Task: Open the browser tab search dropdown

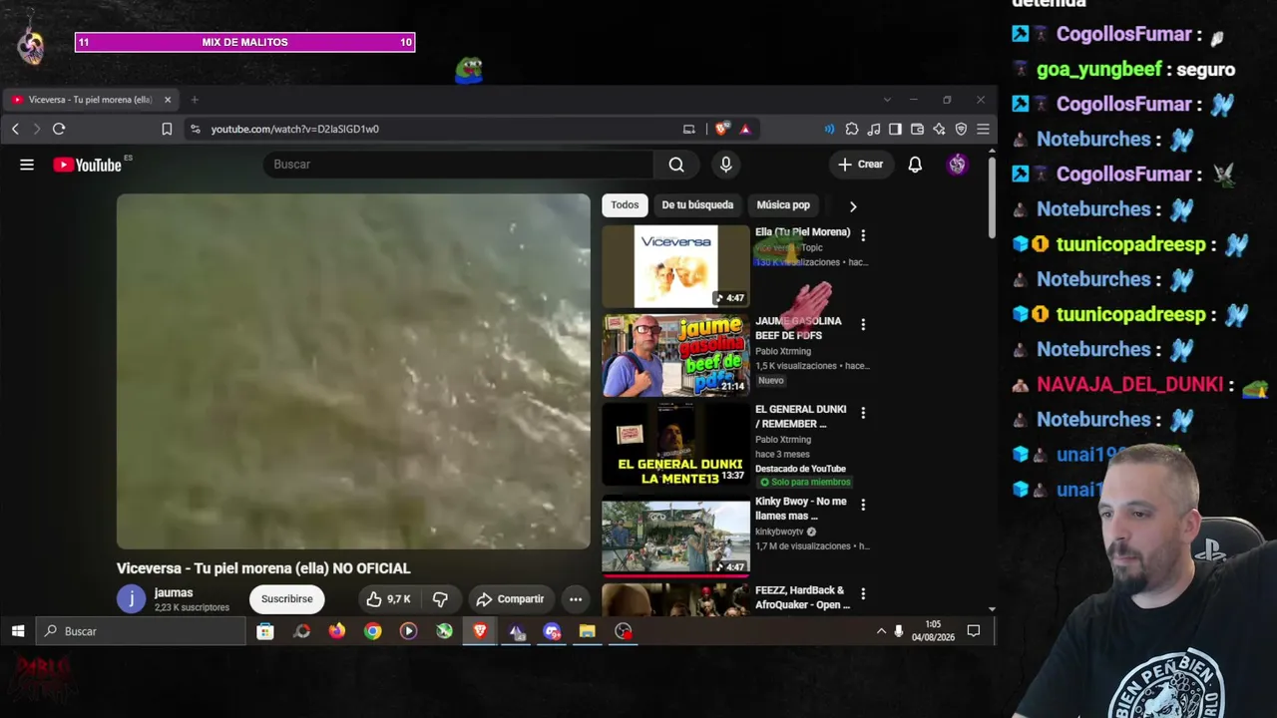Action: pos(887,100)
